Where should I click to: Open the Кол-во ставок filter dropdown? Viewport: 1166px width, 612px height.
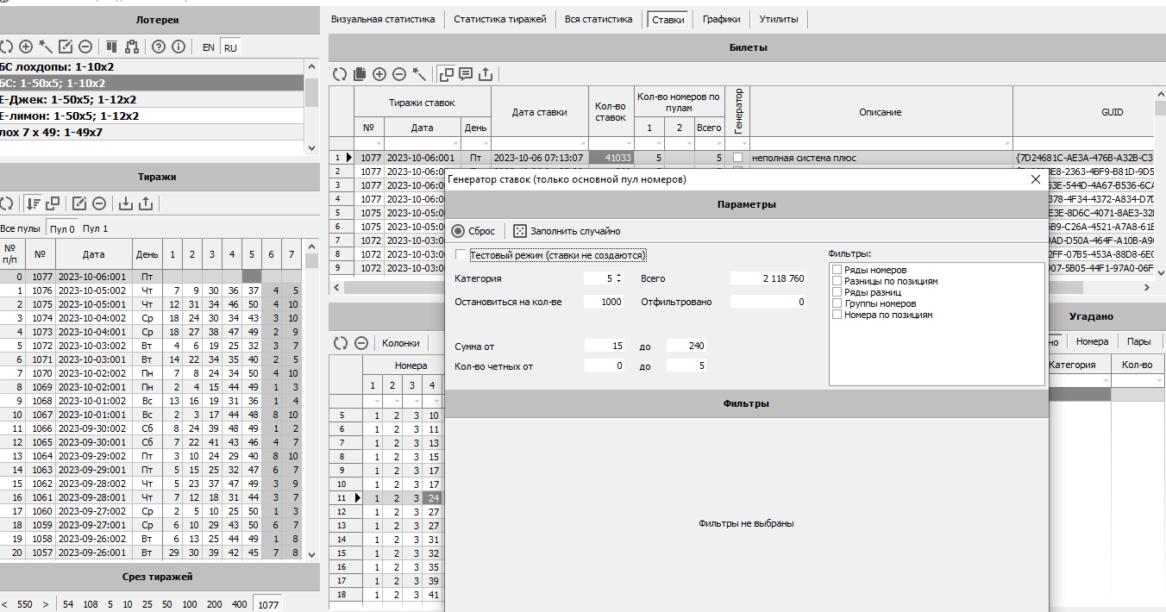pyautogui.click(x=629, y=144)
